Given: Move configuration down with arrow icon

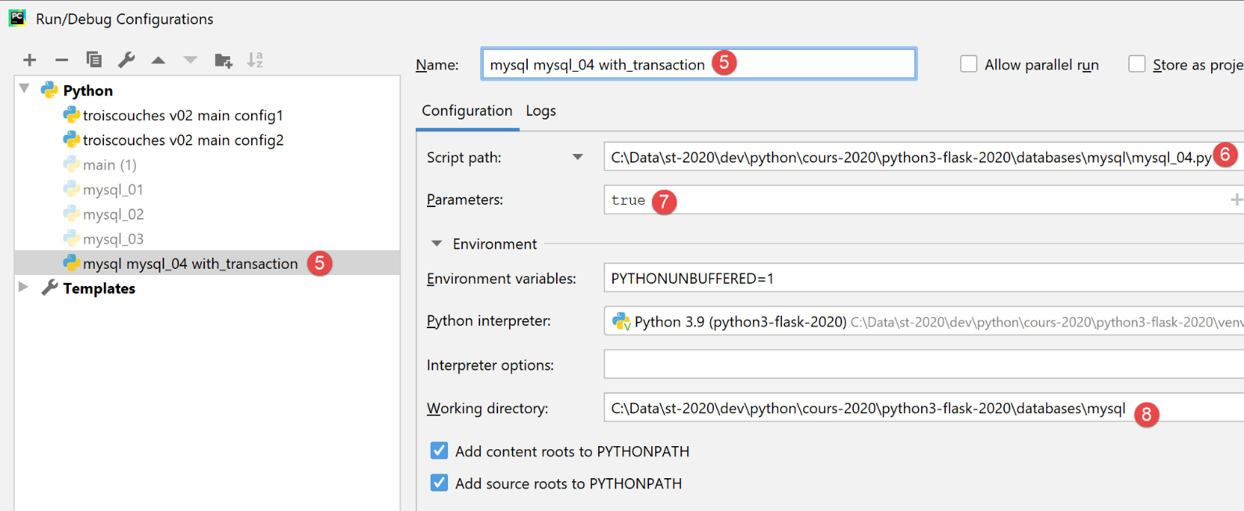Looking at the screenshot, I should [190, 60].
